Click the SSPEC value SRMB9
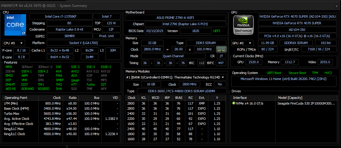Screen dimensions: 341x148 click(70, 36)
